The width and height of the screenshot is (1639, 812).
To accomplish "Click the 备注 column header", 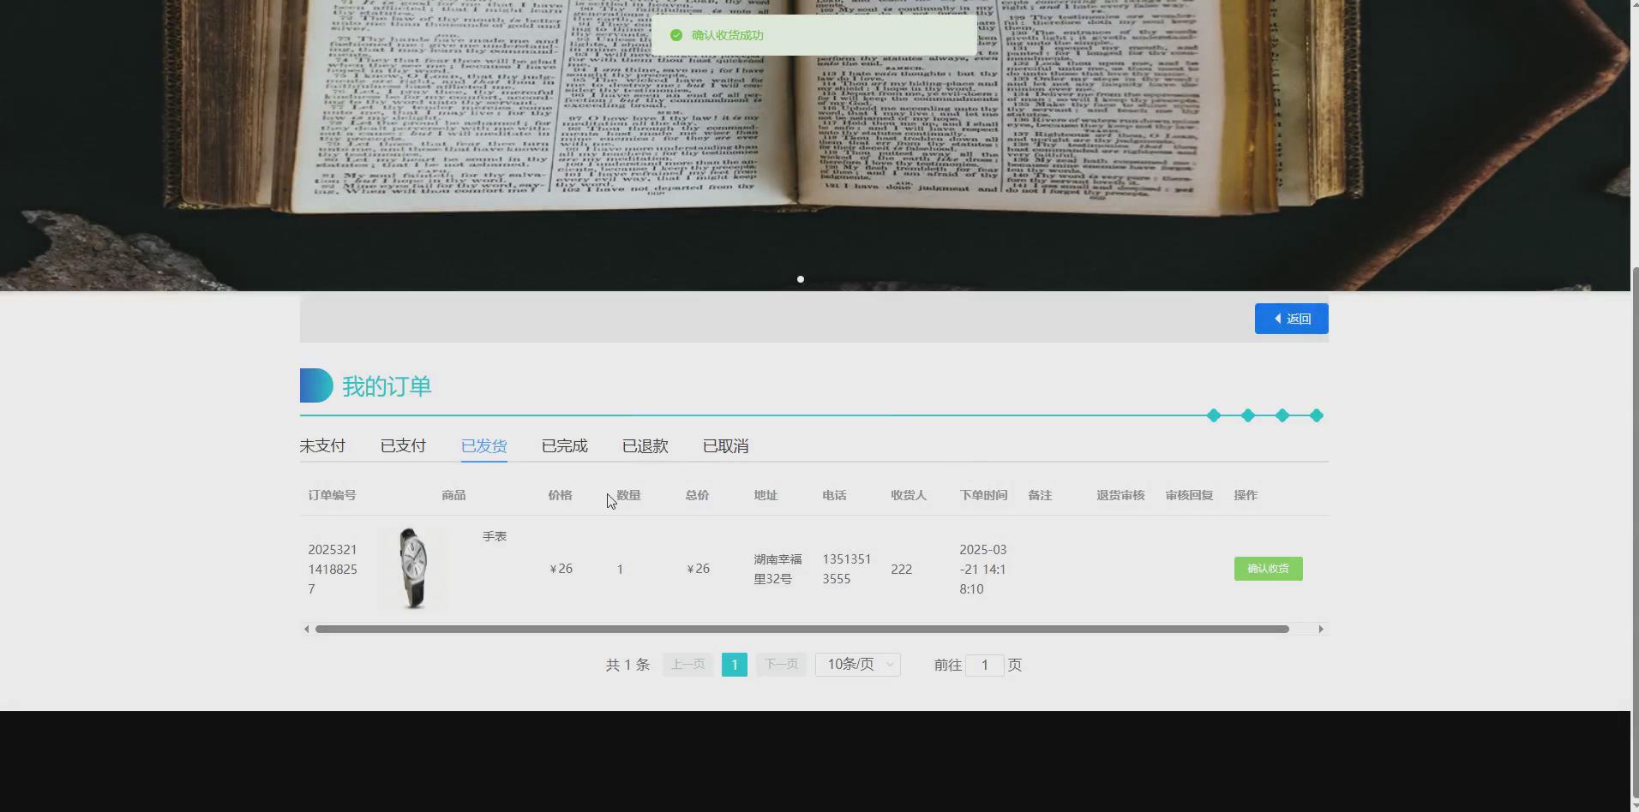I will [1040, 495].
